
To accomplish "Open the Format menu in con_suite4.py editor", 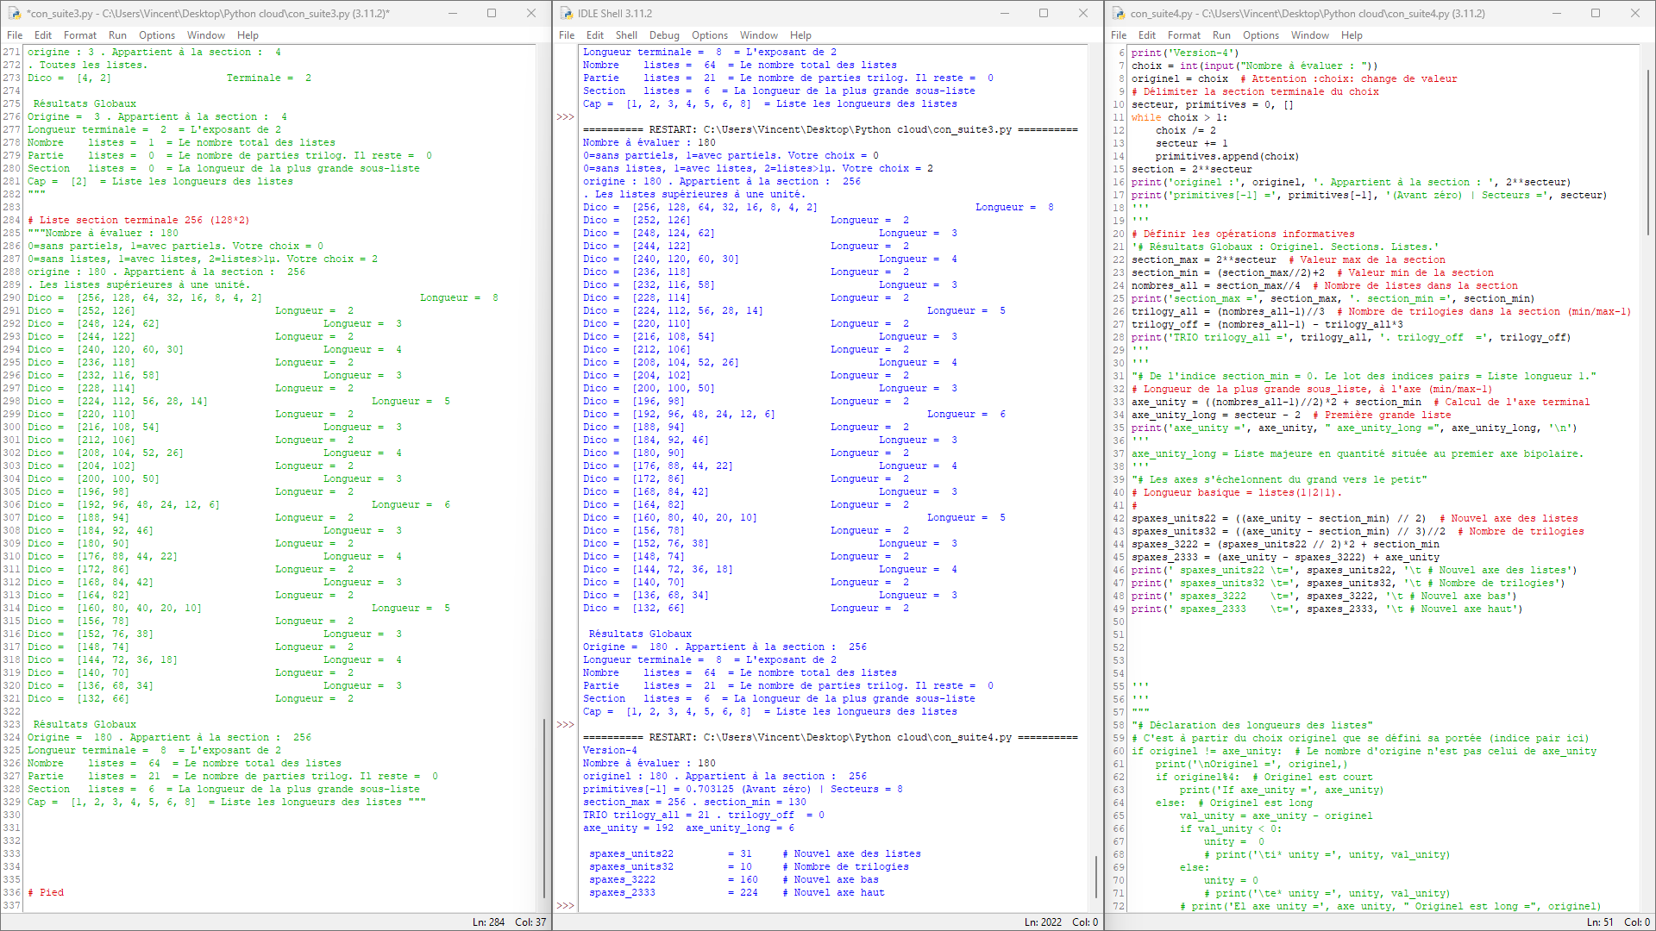I will tap(1184, 35).
